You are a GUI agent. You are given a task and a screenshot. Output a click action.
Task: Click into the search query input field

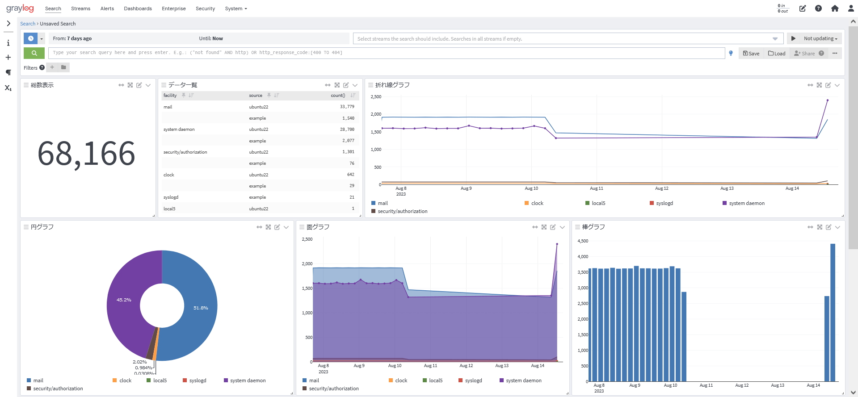click(x=384, y=53)
